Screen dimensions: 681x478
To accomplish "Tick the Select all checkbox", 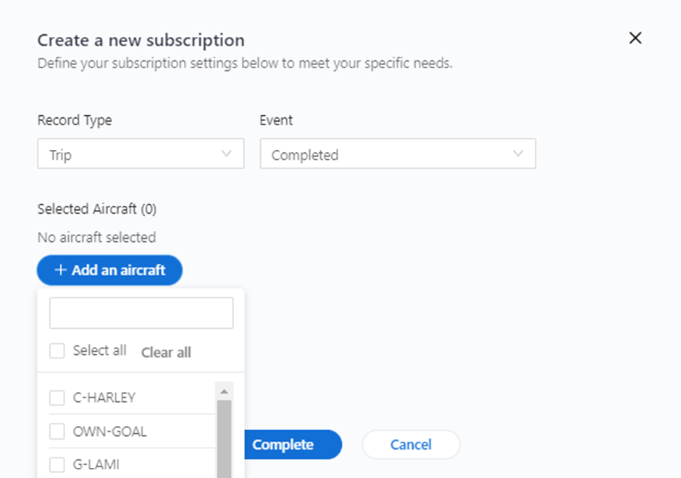I will click(x=57, y=351).
